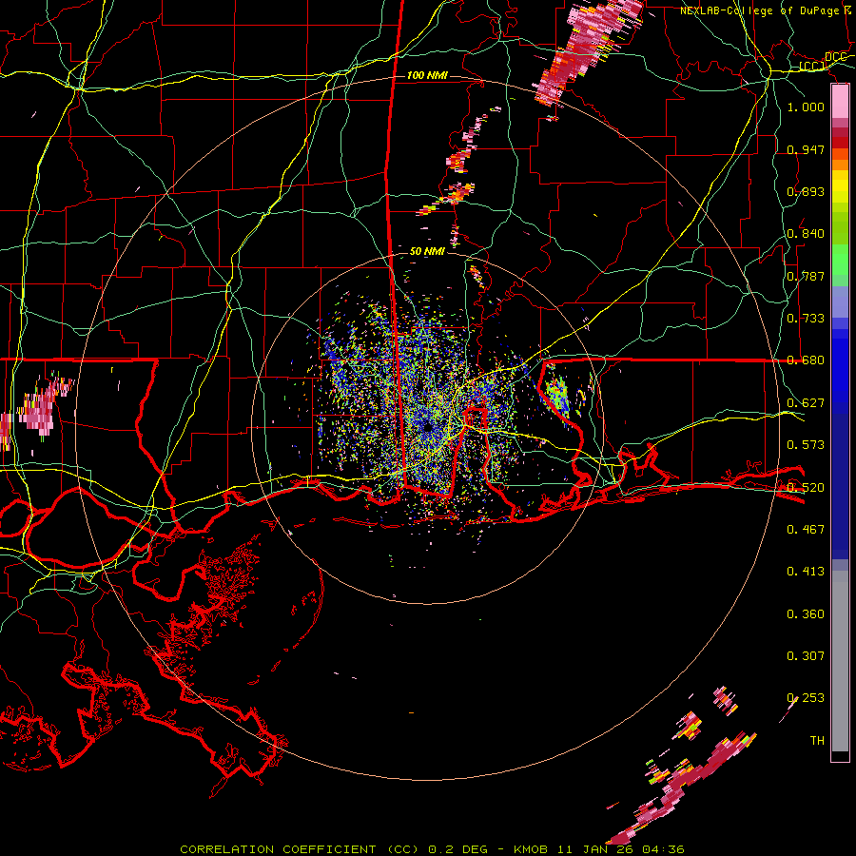This screenshot has height=856, width=856.
Task: Click the 0.413 scale value
Action: 806,572
